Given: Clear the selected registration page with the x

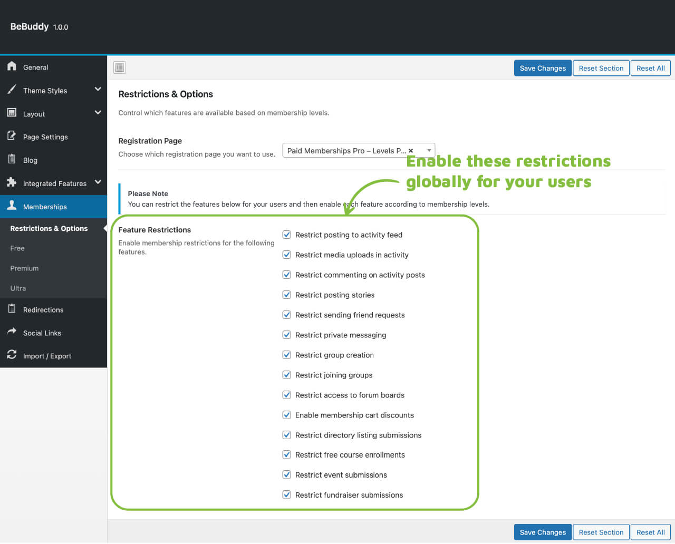Looking at the screenshot, I should 411,151.
